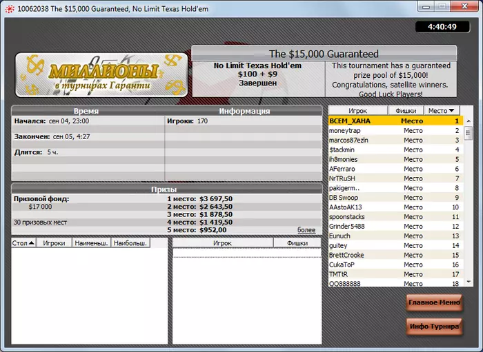
Task: Click the 3 место $1 878,50 prize
Action: pos(199,214)
